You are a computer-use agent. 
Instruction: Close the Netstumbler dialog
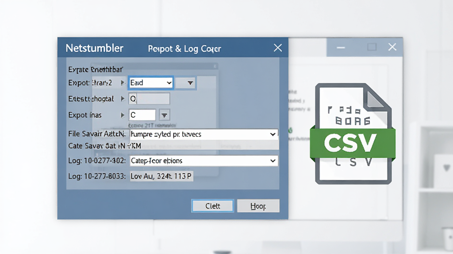(x=278, y=48)
